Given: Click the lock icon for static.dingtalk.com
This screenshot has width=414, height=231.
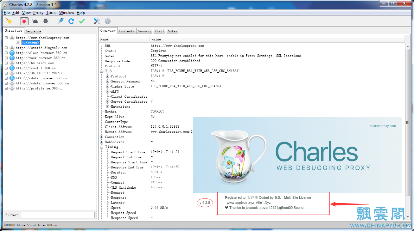Looking at the screenshot, I should tap(12, 48).
